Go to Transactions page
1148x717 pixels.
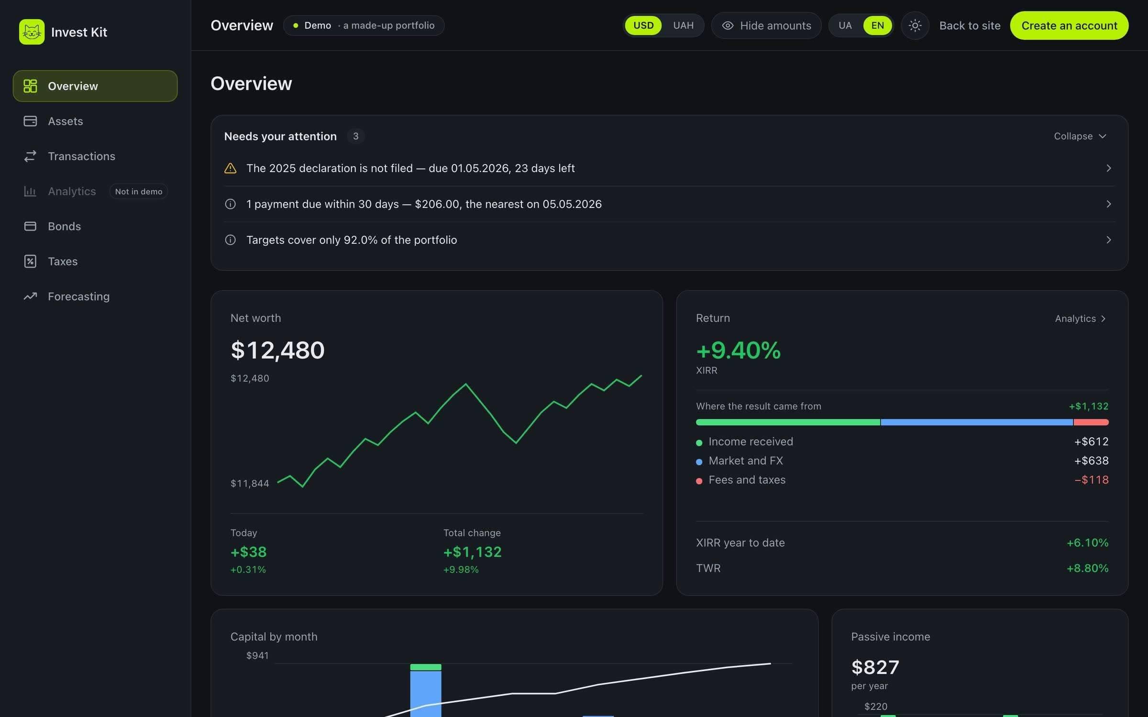pyautogui.click(x=95, y=156)
